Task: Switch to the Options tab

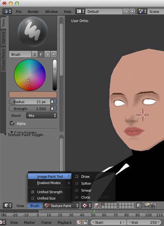Action: pos(3,38)
